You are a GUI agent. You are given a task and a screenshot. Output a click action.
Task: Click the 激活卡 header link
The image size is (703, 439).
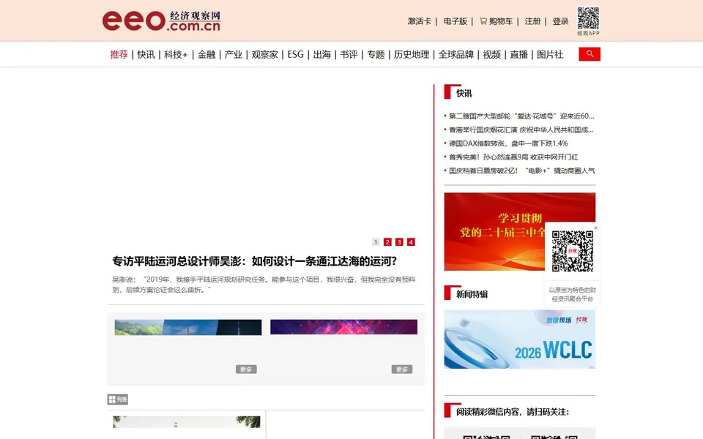(x=419, y=21)
